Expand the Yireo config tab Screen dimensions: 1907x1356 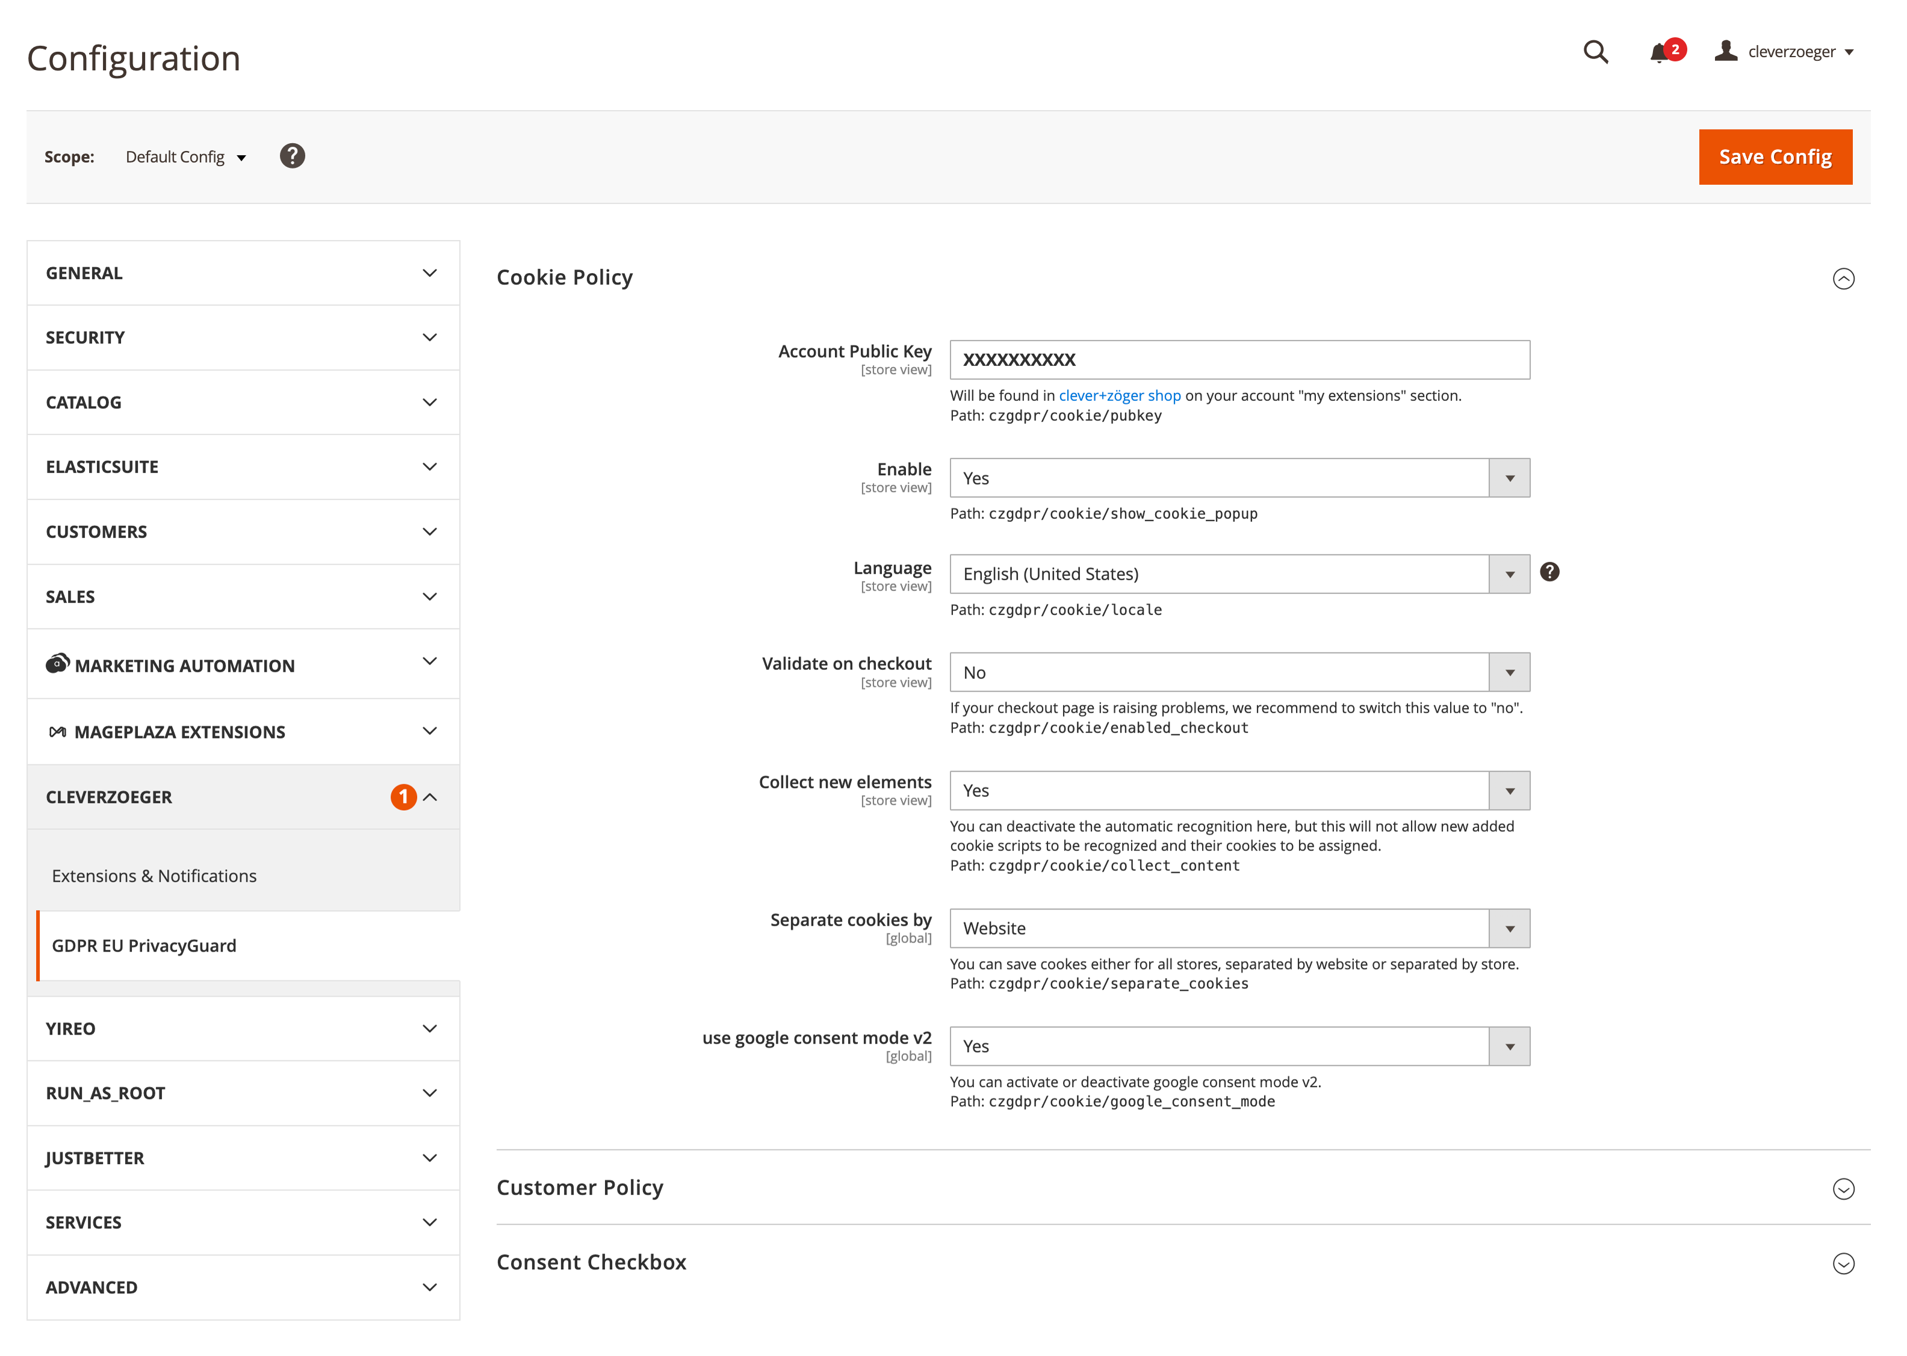coord(243,1029)
